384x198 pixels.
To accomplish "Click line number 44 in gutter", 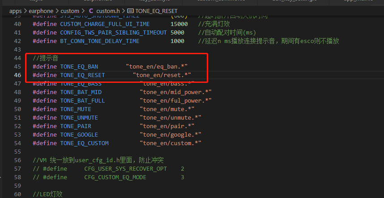I will [x=17, y=58].
